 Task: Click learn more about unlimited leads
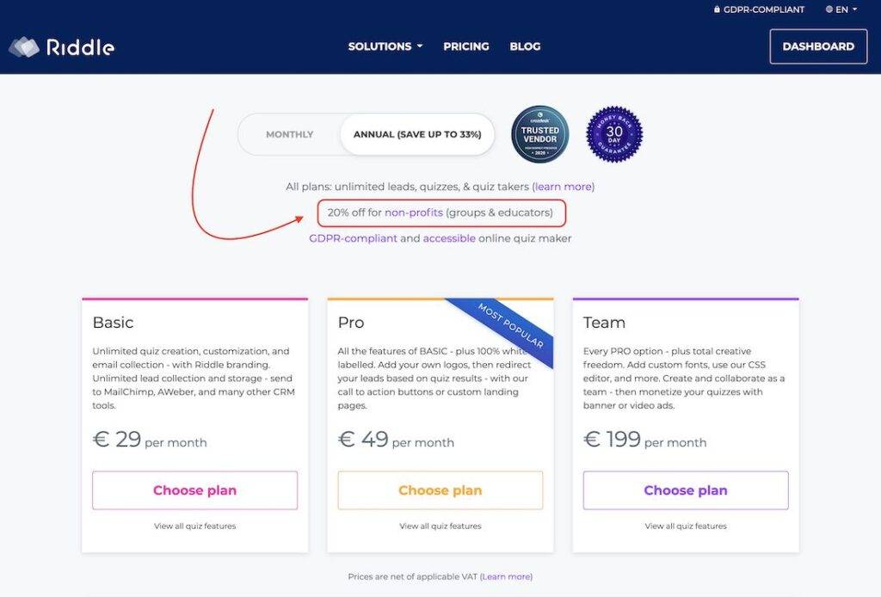coord(563,187)
